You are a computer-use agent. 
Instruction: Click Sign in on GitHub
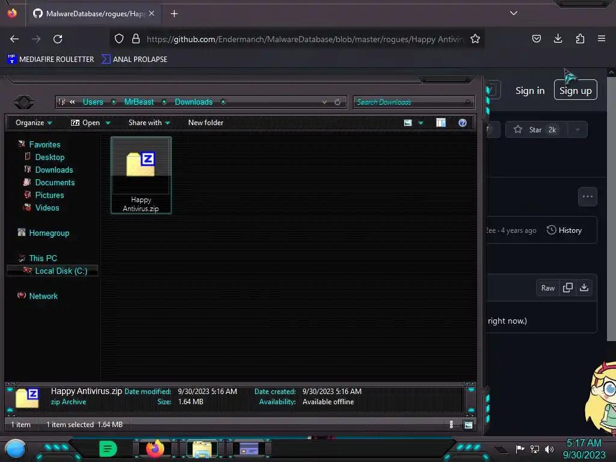click(530, 91)
